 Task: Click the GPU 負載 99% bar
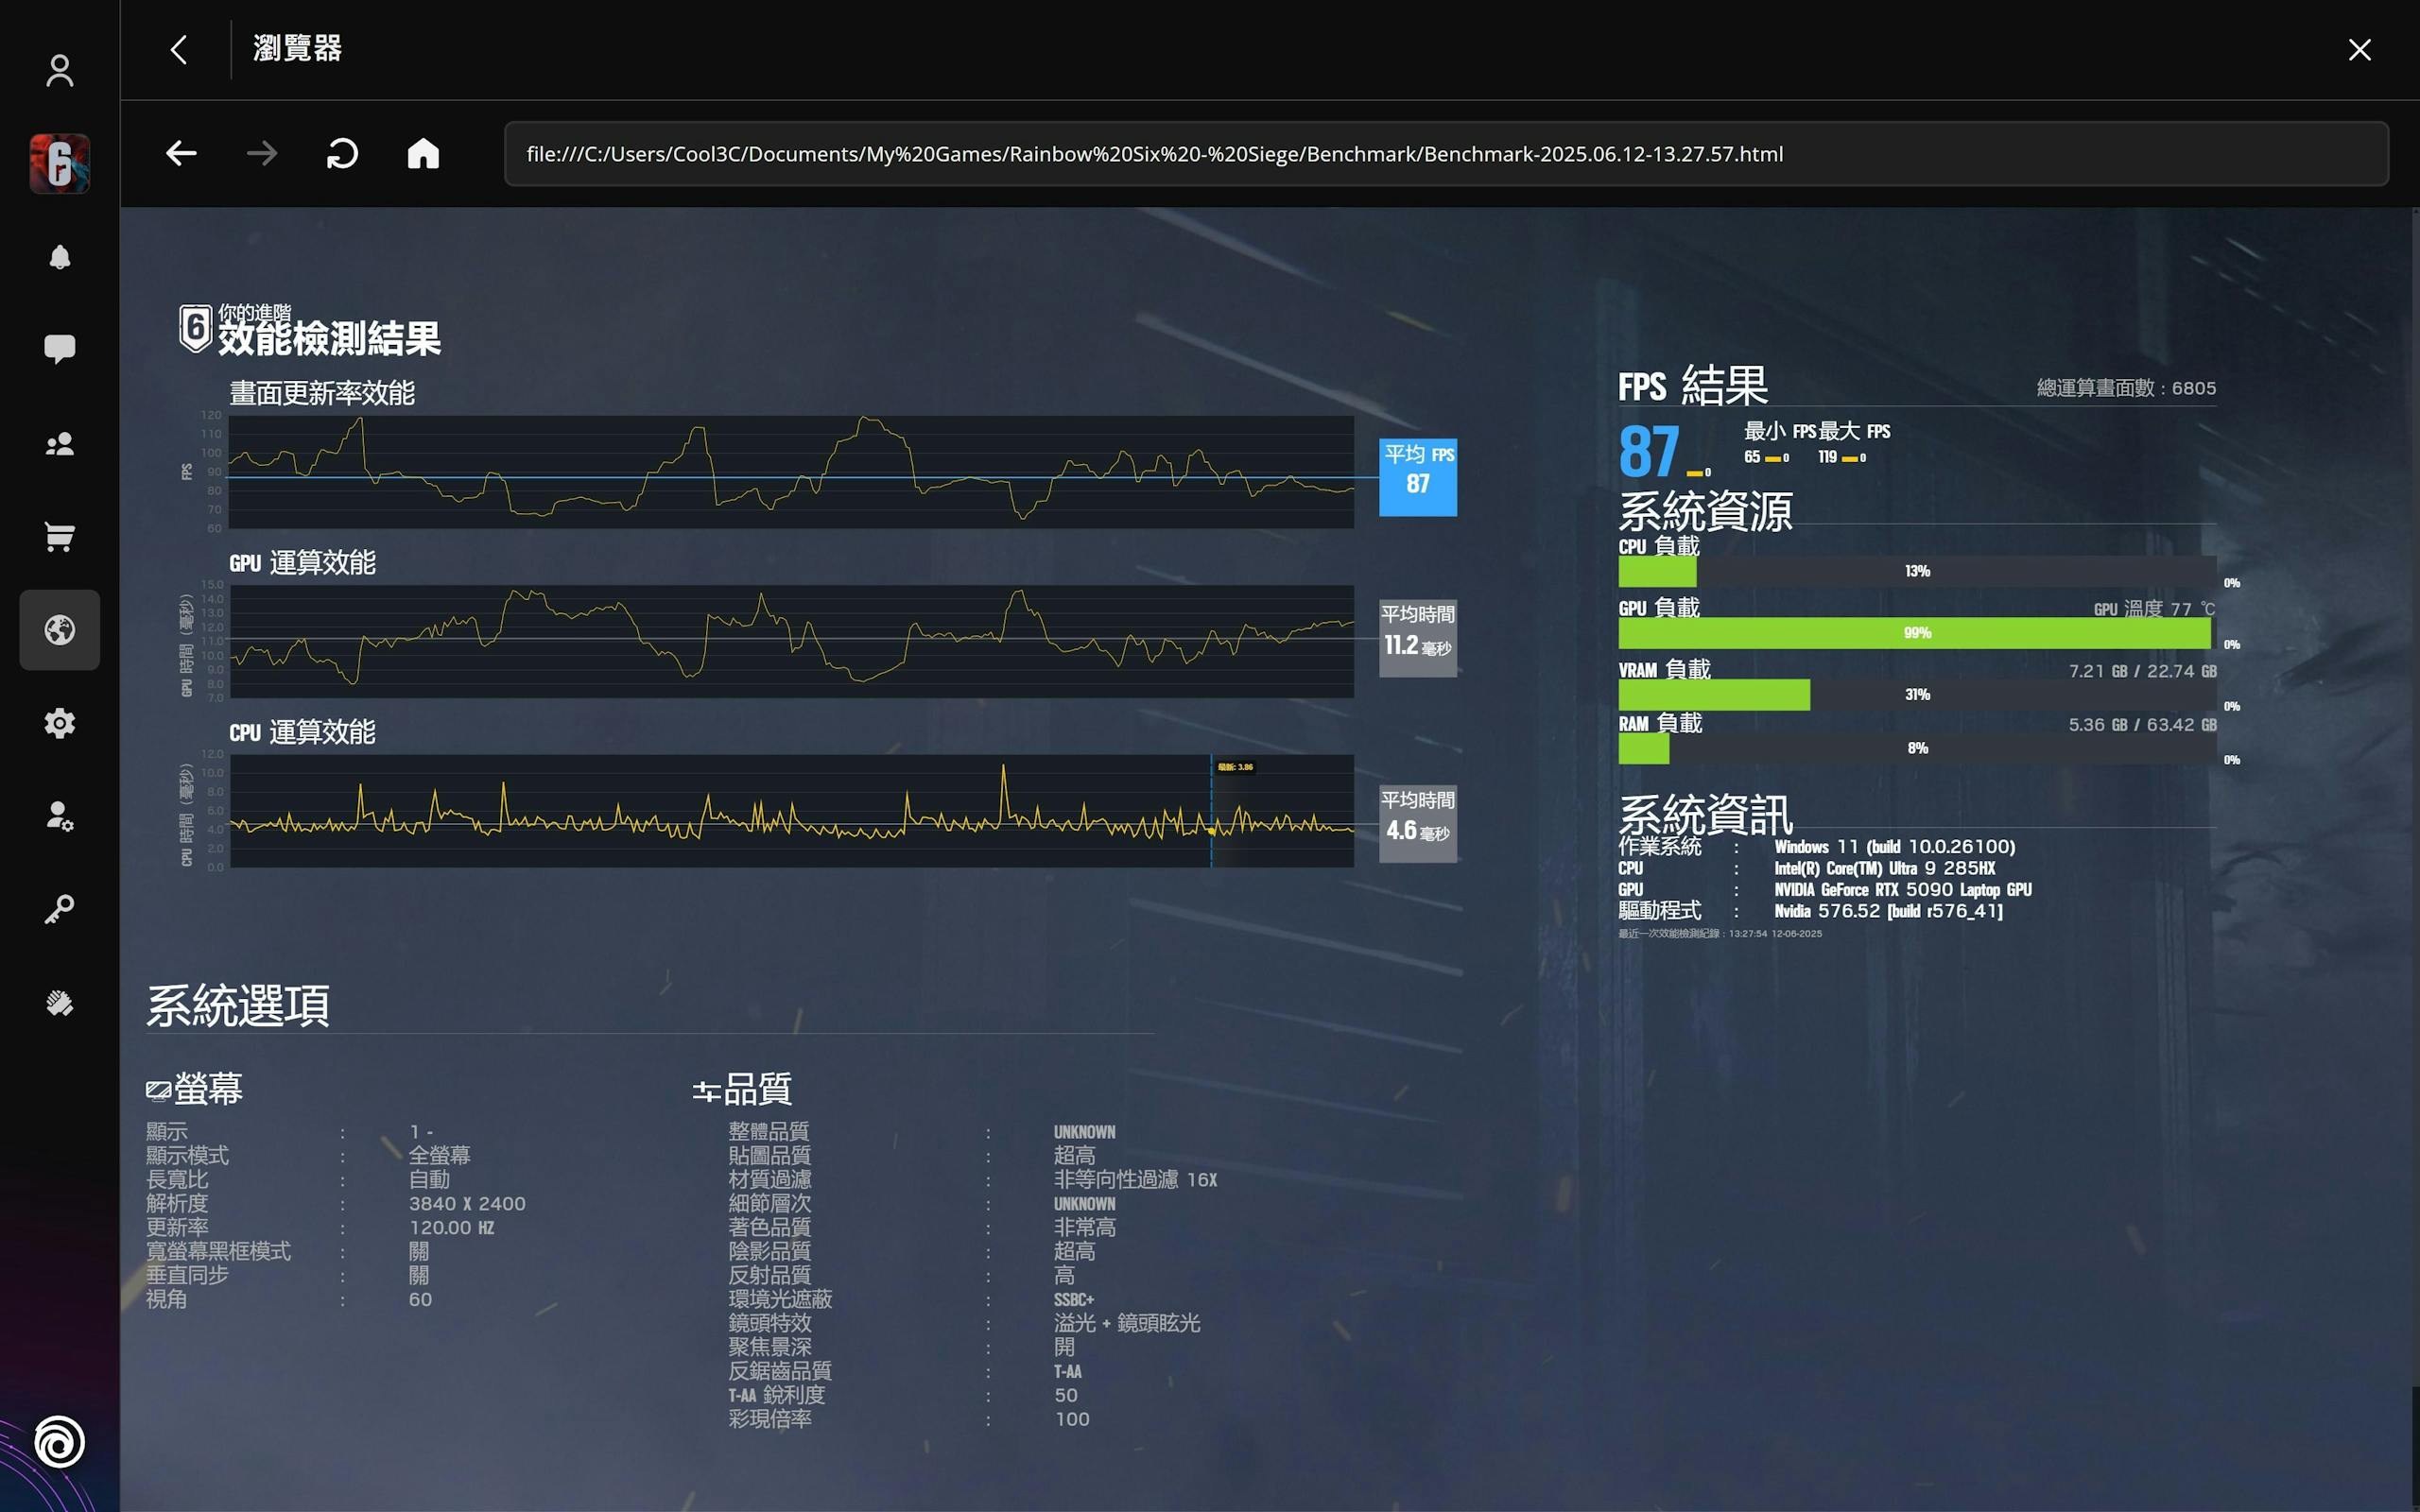point(1917,633)
